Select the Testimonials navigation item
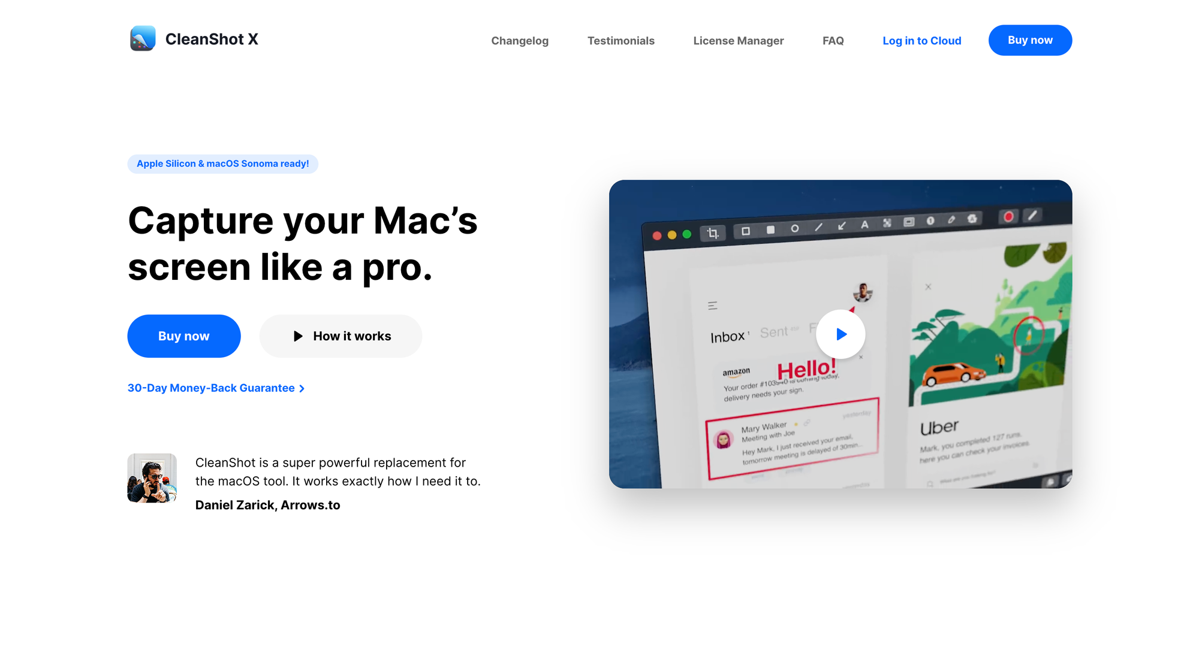 (621, 40)
